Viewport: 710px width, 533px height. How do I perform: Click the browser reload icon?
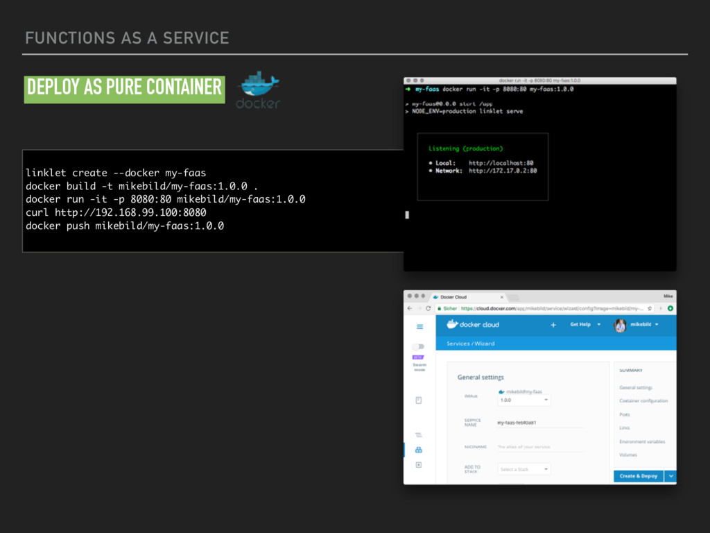pyautogui.click(x=428, y=309)
